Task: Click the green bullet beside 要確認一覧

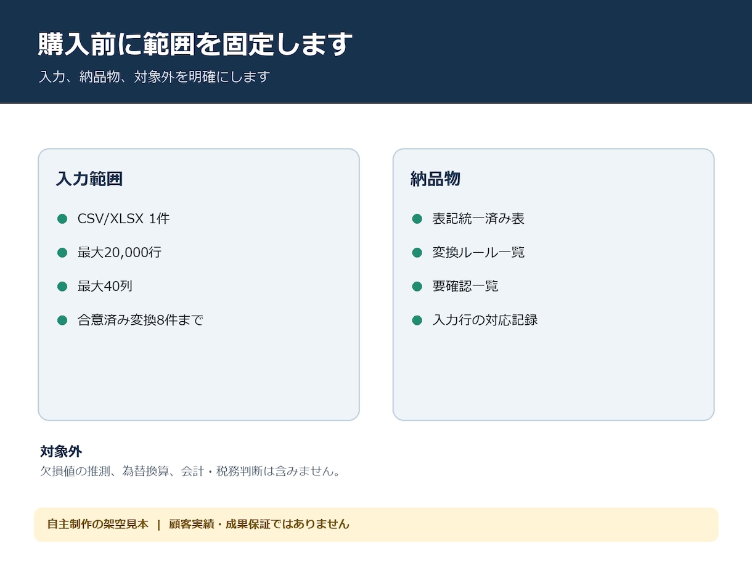Action: [x=417, y=286]
